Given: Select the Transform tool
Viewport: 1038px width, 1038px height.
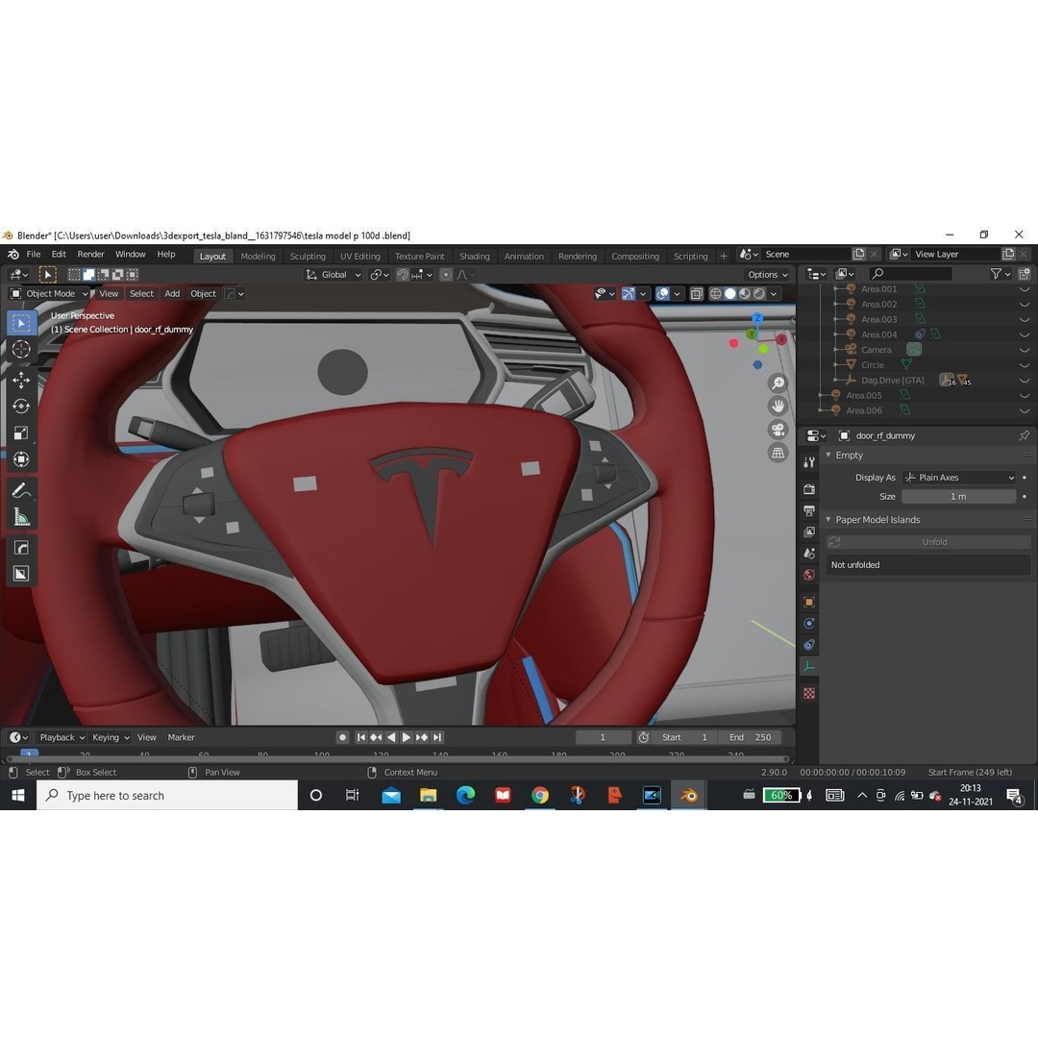Looking at the screenshot, I should (21, 458).
